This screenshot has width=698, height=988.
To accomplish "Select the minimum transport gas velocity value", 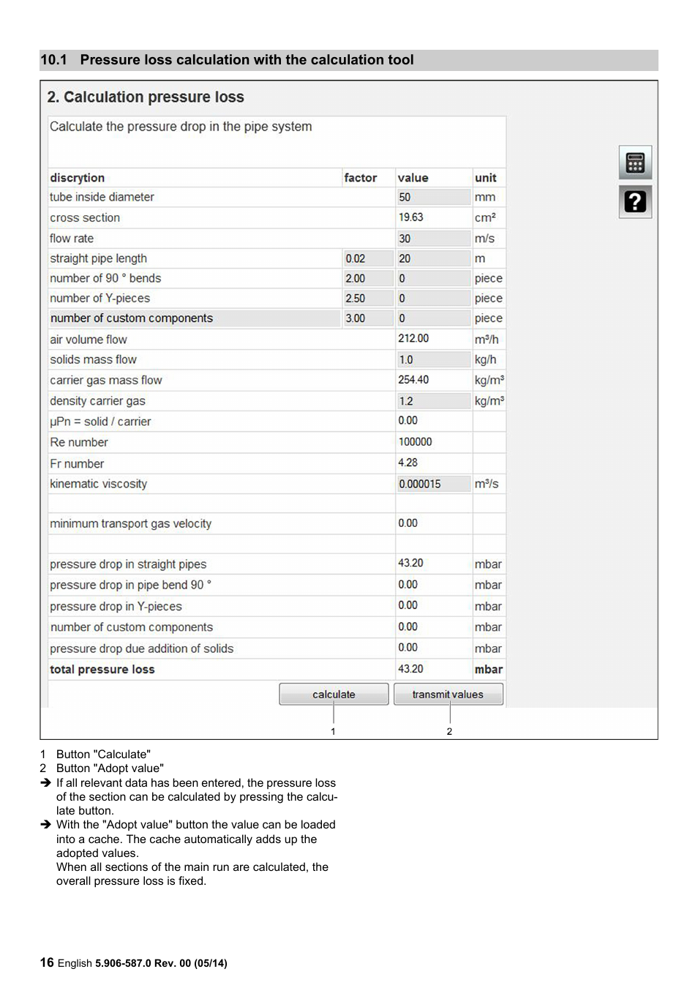I will point(408,523).
